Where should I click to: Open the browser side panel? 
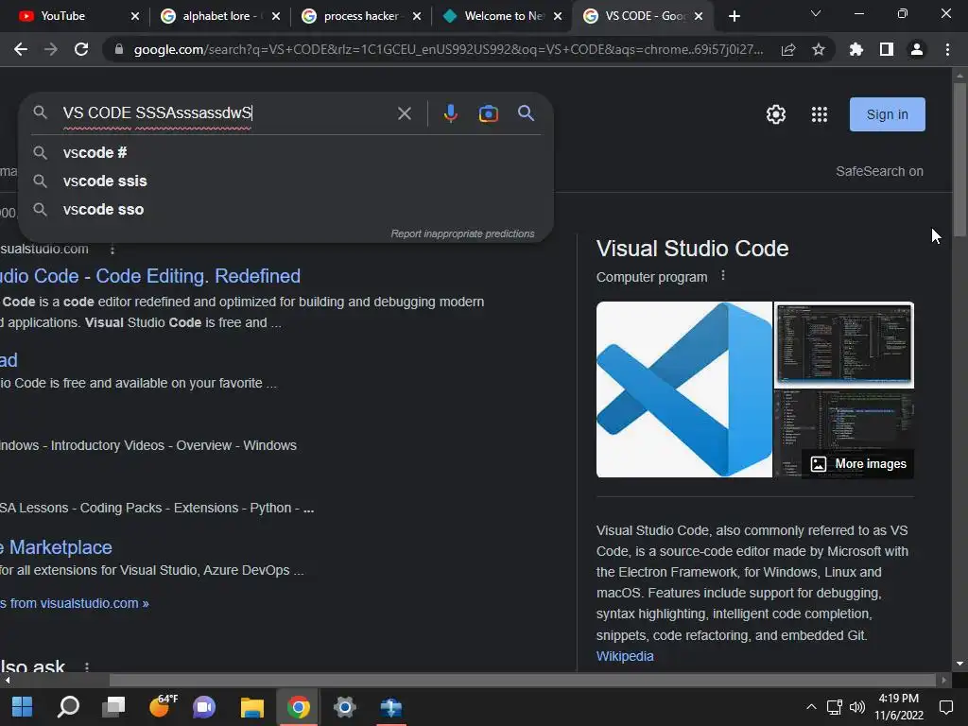pos(887,49)
